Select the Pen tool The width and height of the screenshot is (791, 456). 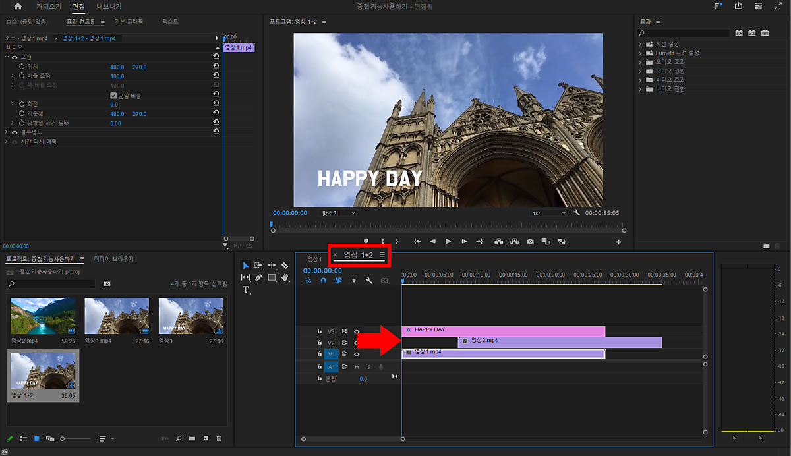click(x=258, y=277)
